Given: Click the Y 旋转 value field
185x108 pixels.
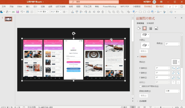Looking at the screenshot, I should click(x=162, y=73).
